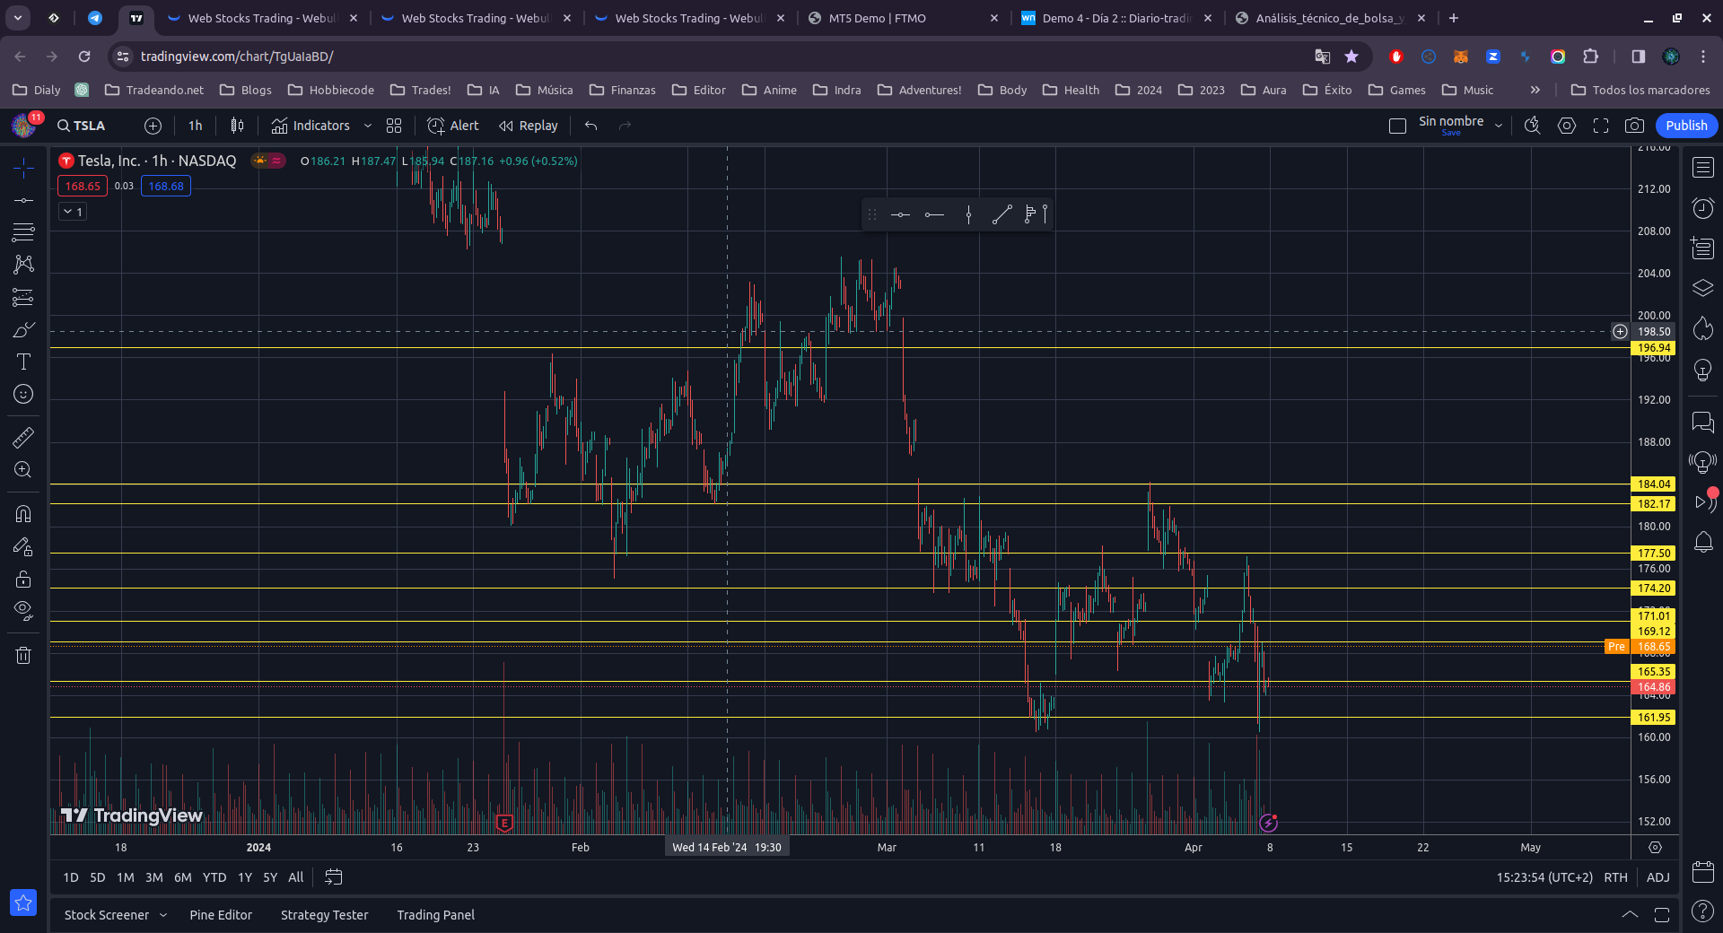Click the fullscreen mode icon
Screen dimensions: 1723x933
pos(1600,126)
